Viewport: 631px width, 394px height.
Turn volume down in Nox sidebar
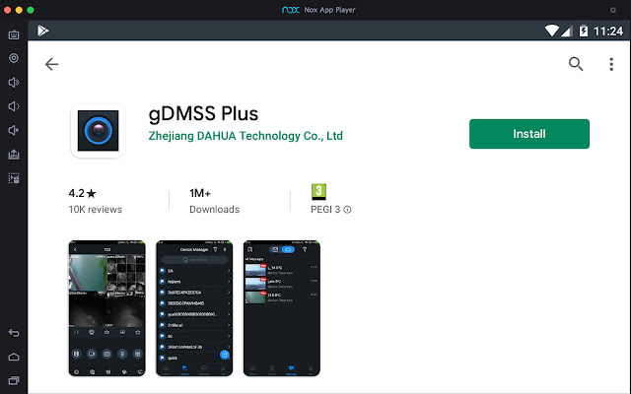[x=14, y=106]
